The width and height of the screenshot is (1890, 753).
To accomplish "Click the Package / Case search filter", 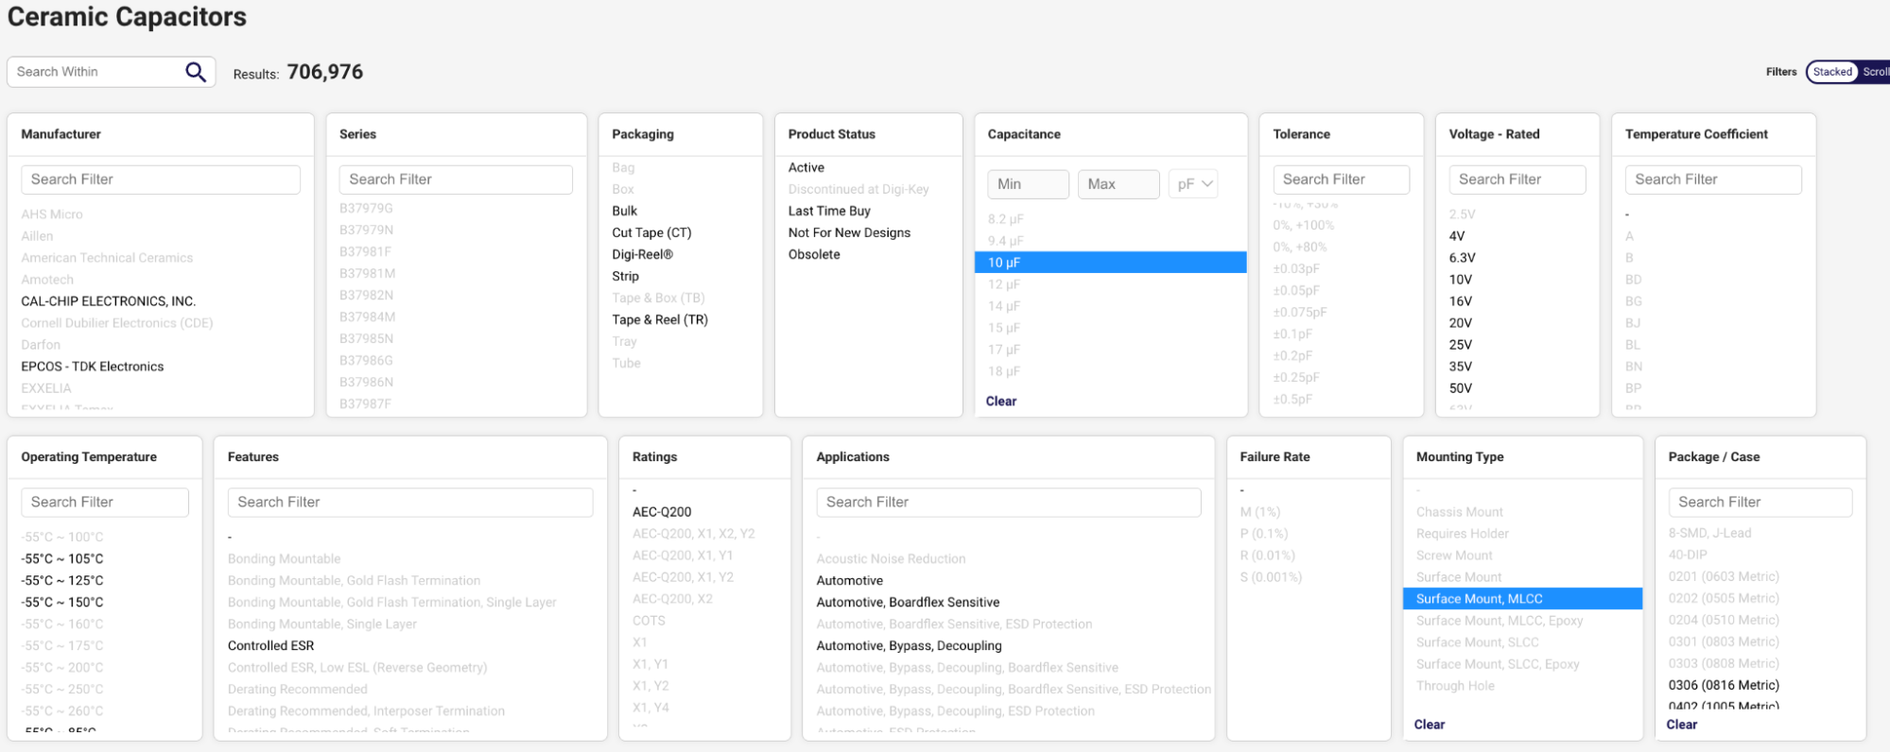I will (1760, 502).
